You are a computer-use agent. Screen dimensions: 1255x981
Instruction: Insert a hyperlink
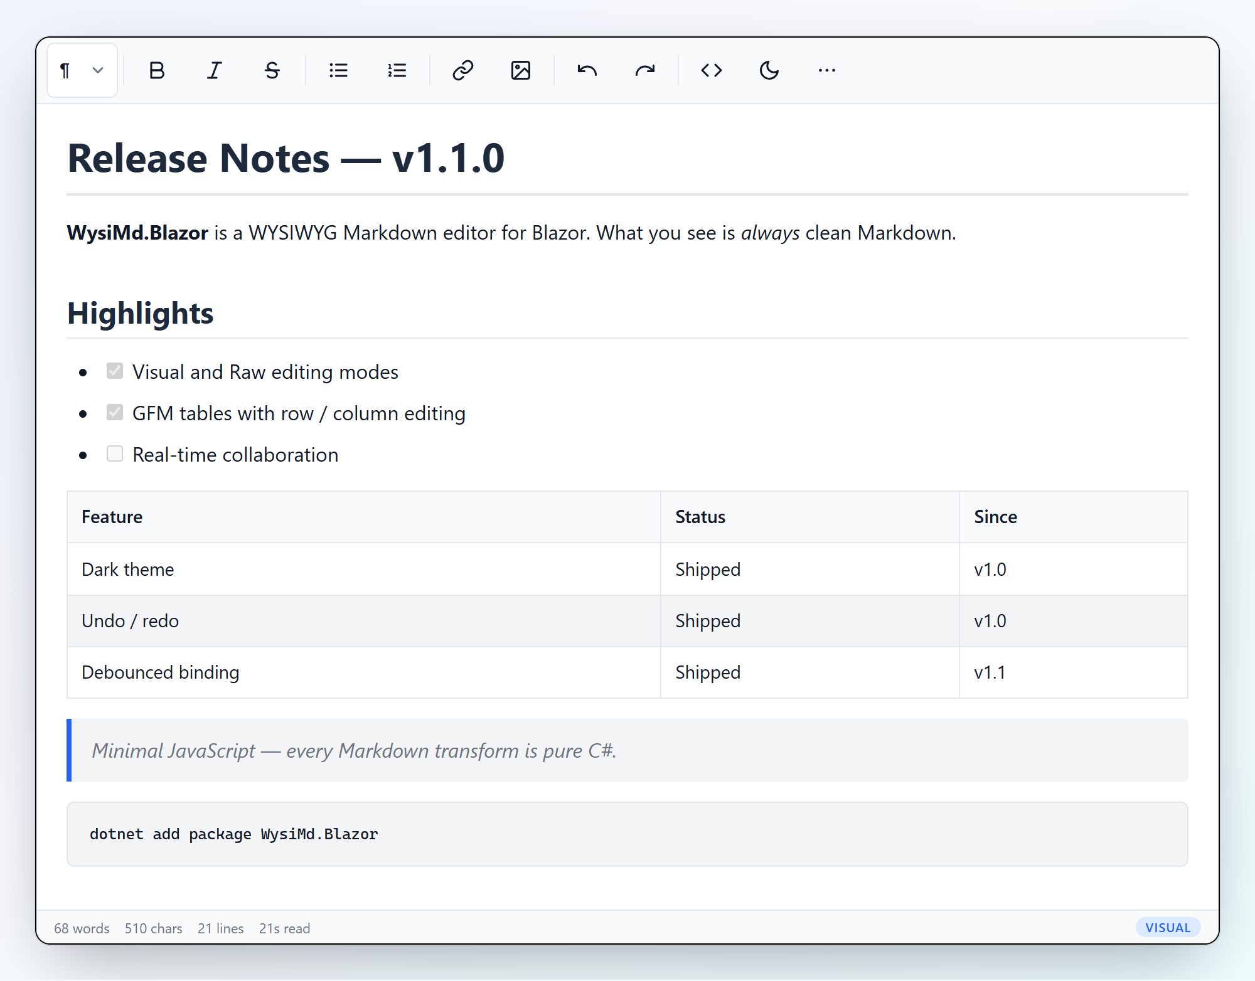click(463, 70)
